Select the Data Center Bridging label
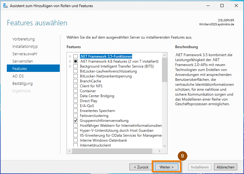Screen dimensions: 244x174 coord(97,96)
